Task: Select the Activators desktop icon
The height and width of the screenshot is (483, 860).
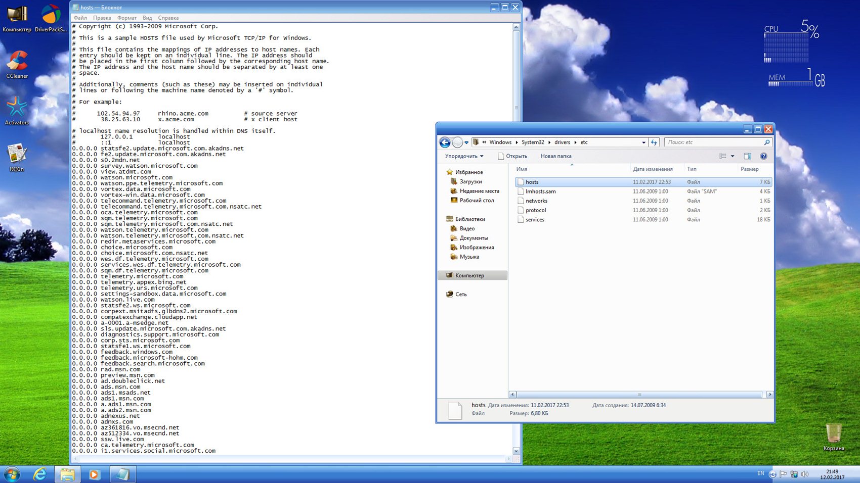Action: tap(17, 111)
